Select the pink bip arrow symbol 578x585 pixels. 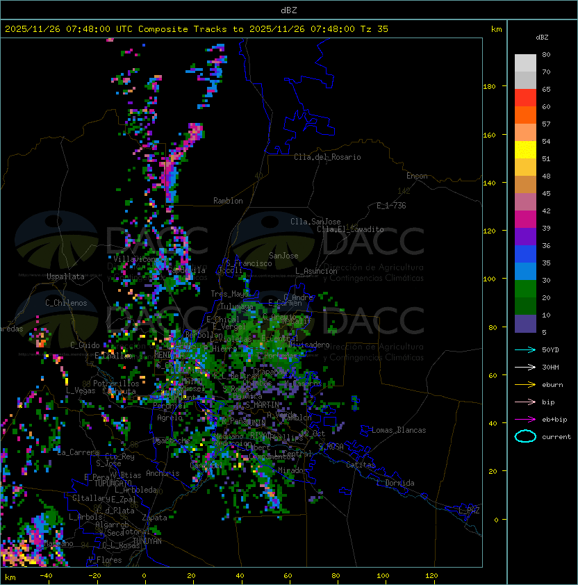[525, 402]
